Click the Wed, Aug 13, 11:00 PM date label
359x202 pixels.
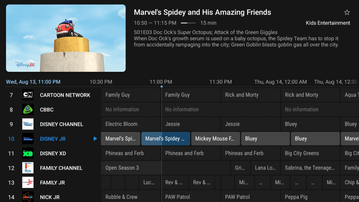[x=33, y=82]
